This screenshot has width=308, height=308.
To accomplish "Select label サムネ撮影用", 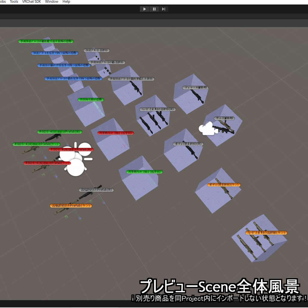I will (224, 118).
